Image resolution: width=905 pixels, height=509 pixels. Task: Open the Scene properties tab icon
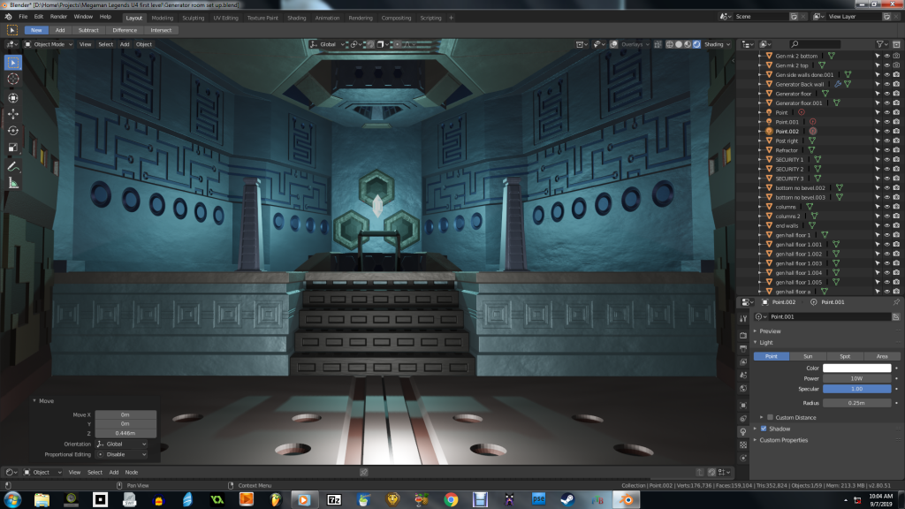[x=743, y=375]
